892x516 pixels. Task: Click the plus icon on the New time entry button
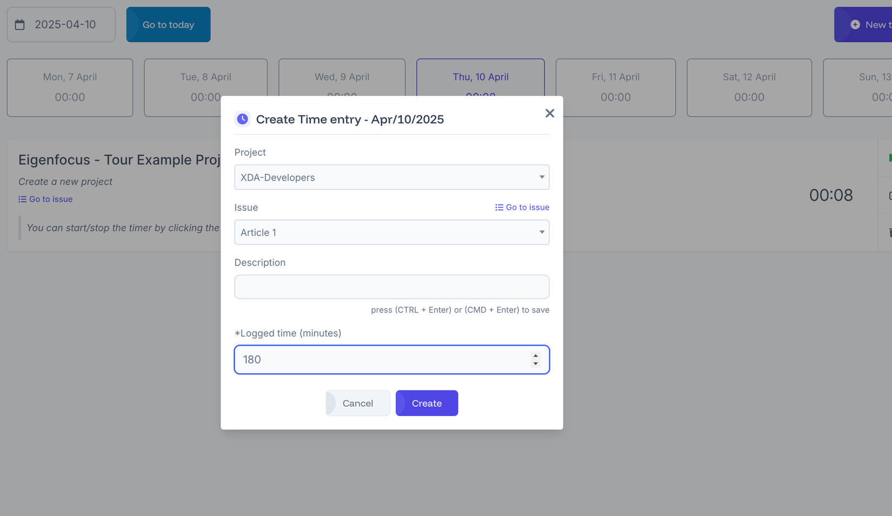(x=855, y=24)
